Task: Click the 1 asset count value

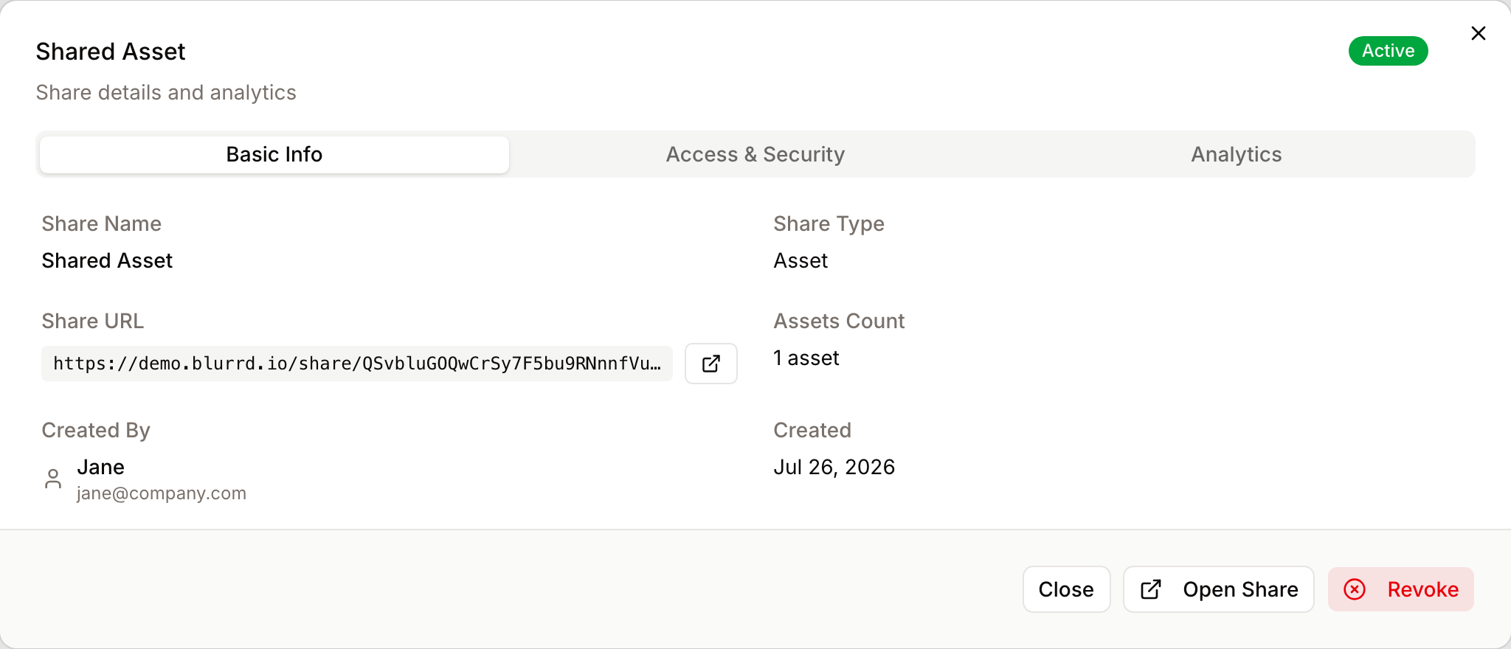Action: (806, 358)
